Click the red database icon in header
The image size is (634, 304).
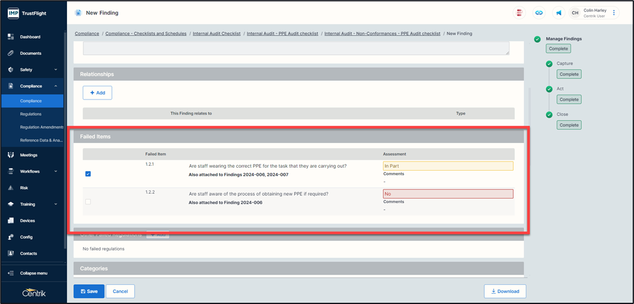520,13
